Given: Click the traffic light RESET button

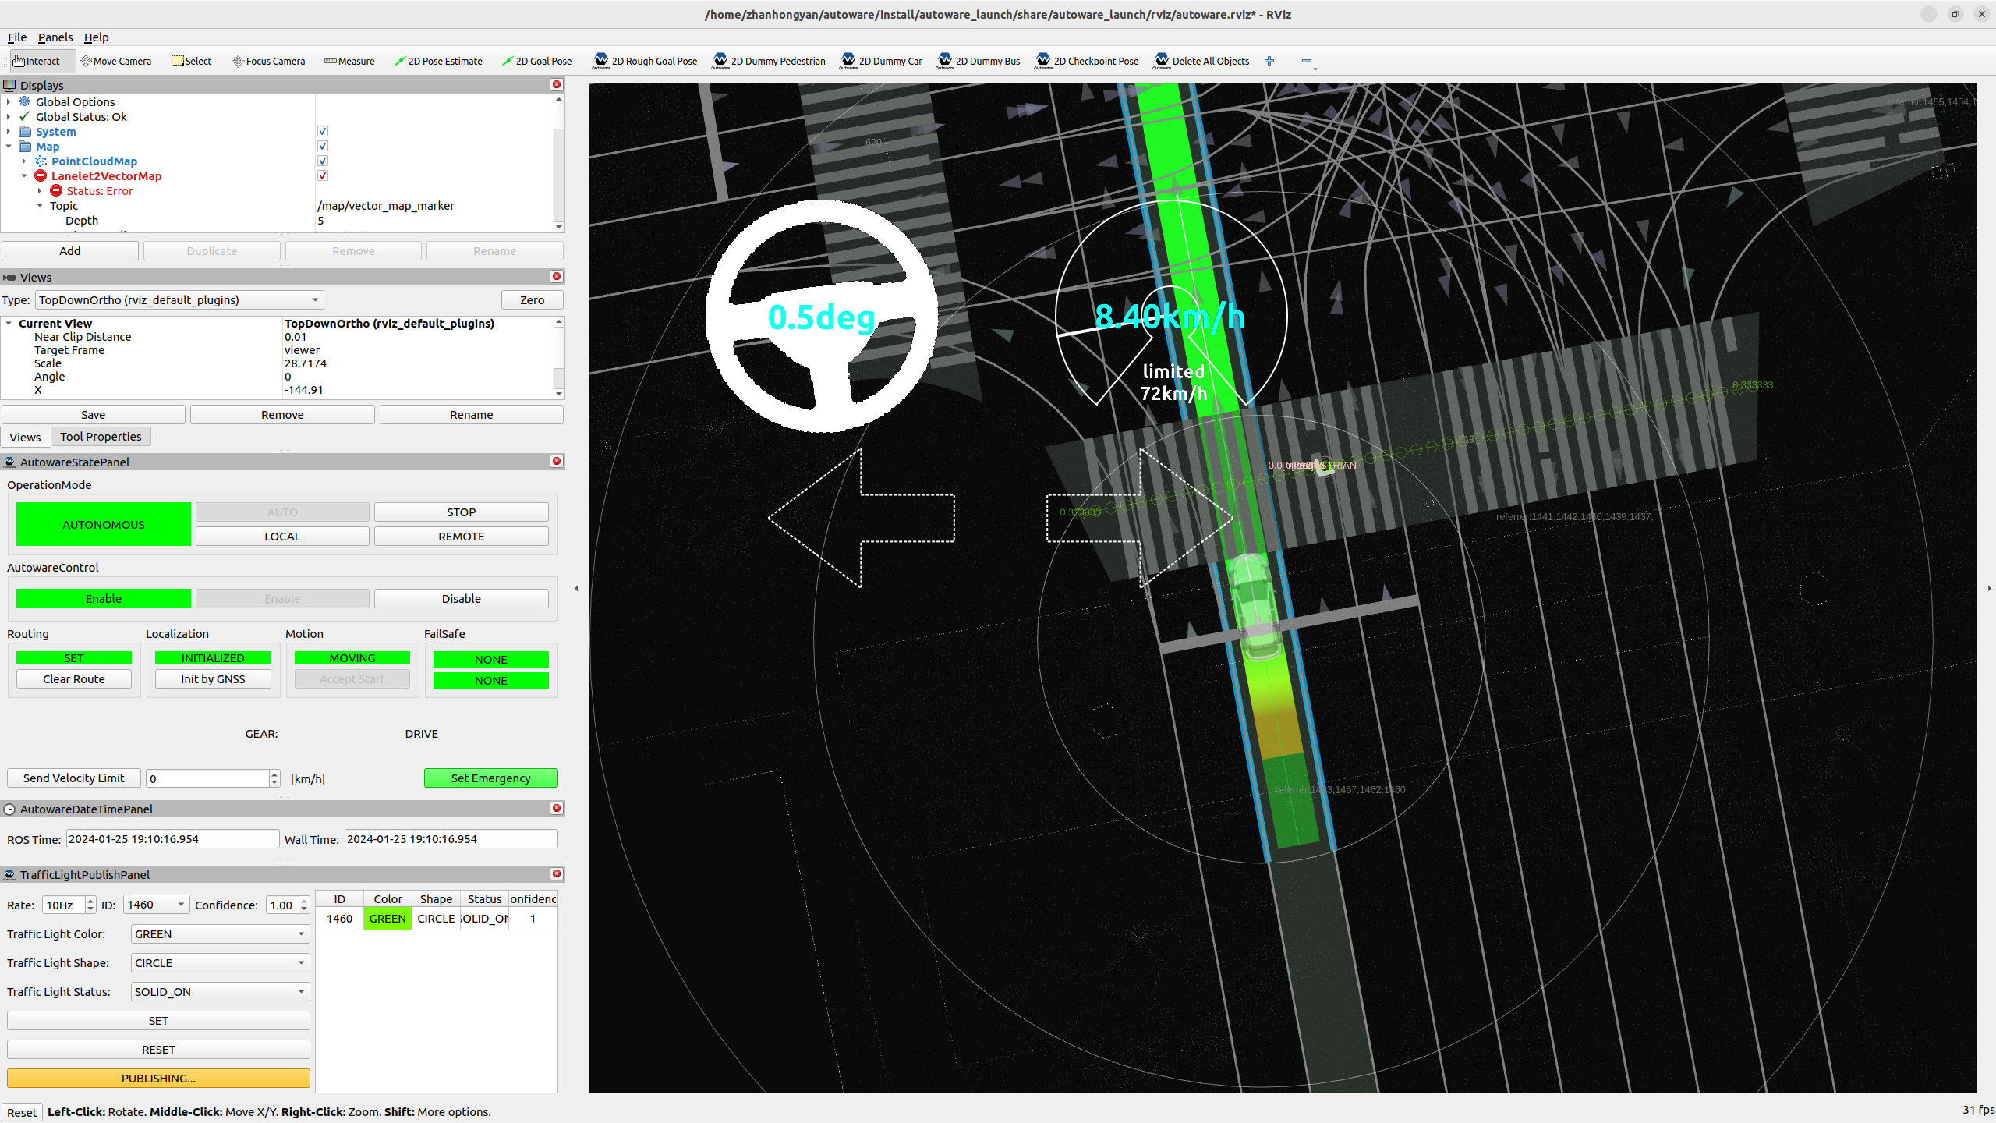Looking at the screenshot, I should click(x=158, y=1049).
